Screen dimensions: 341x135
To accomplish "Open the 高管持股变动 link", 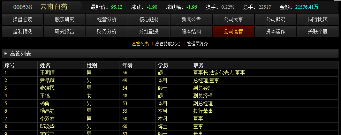I will pos(168,44).
